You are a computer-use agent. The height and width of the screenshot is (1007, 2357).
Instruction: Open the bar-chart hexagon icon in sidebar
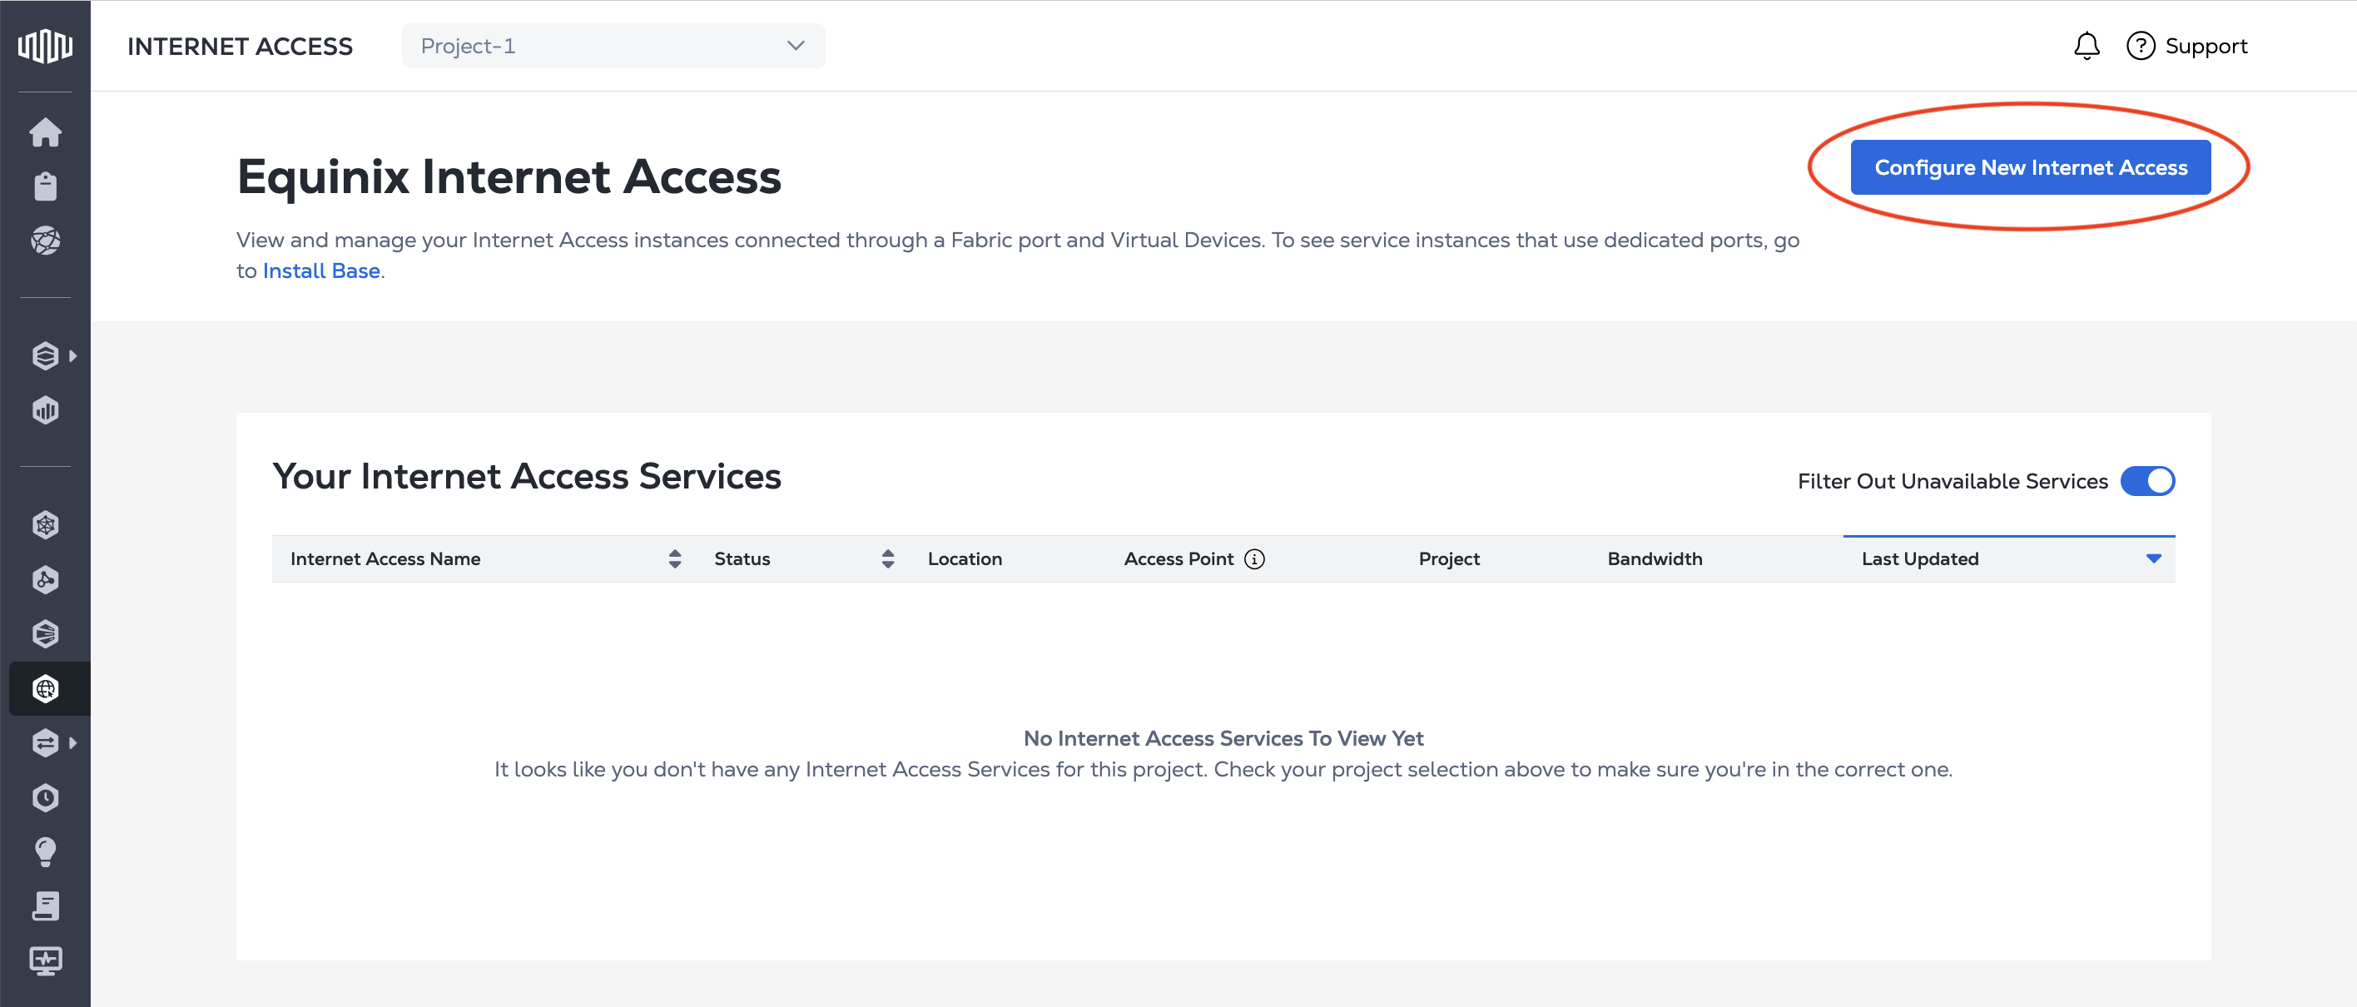pyautogui.click(x=45, y=409)
